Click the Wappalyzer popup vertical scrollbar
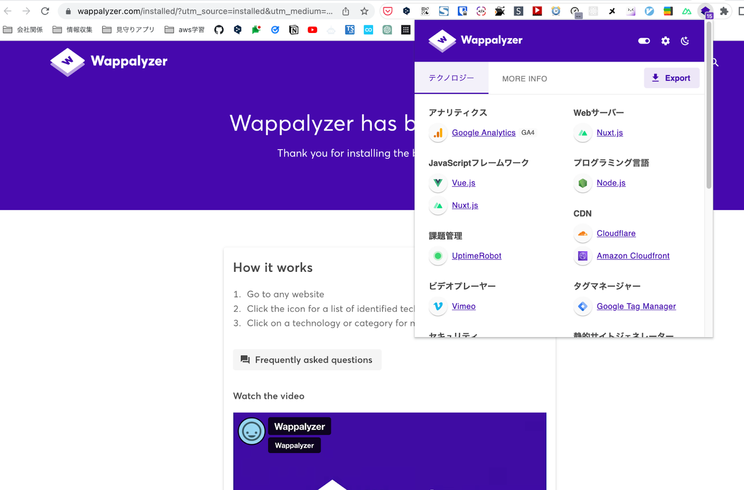 coord(709,106)
